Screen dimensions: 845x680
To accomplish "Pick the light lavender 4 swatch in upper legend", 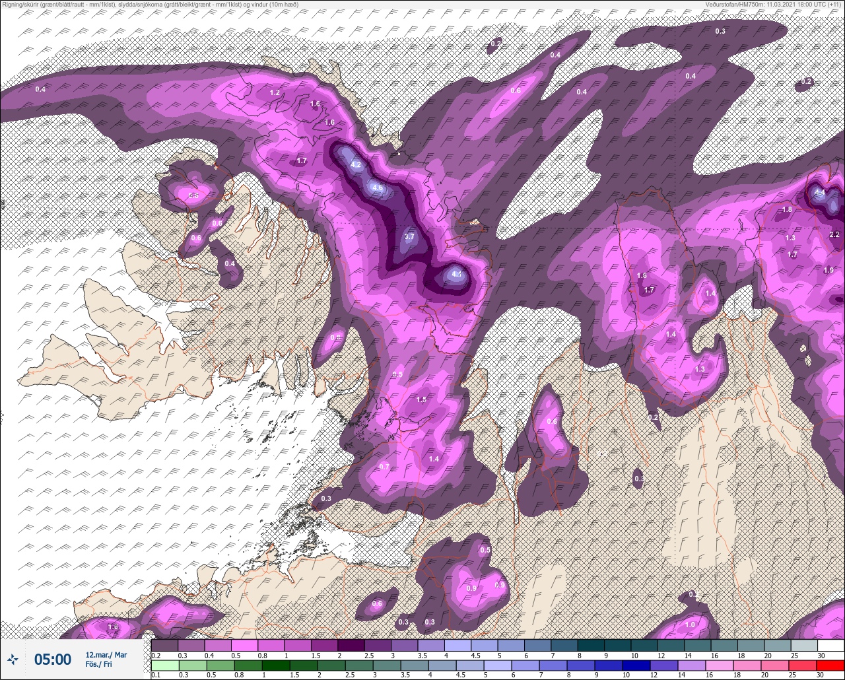I will [457, 645].
